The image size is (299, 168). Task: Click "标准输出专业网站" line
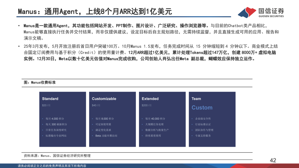tap(56, 136)
